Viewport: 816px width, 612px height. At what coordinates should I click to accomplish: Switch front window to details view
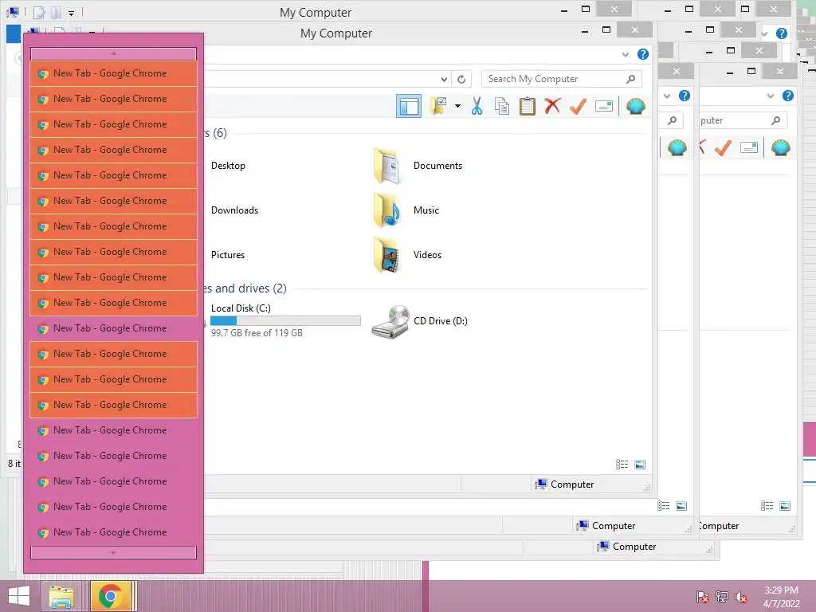[622, 465]
